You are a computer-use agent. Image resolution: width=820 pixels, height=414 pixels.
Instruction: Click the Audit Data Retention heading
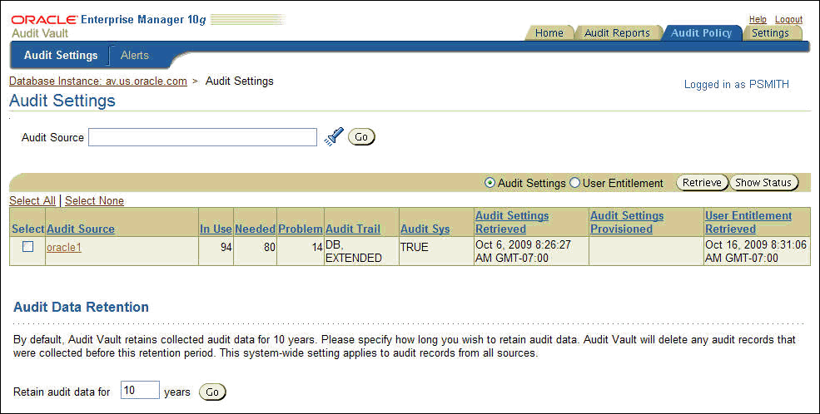point(81,307)
